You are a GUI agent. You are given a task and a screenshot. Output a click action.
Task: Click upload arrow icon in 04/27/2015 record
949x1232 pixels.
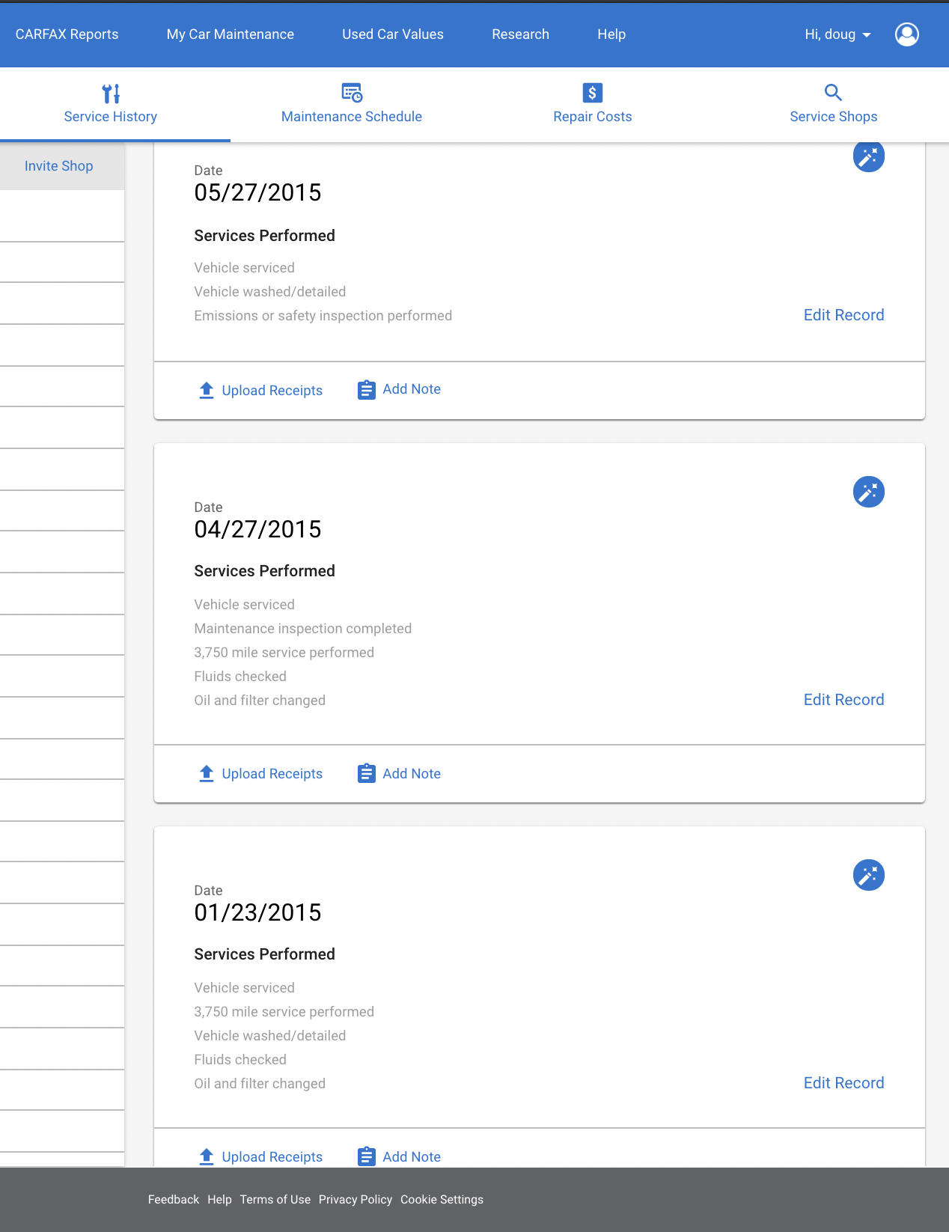pyautogui.click(x=207, y=773)
